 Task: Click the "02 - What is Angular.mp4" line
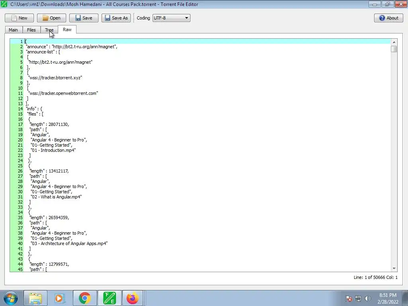56,197
